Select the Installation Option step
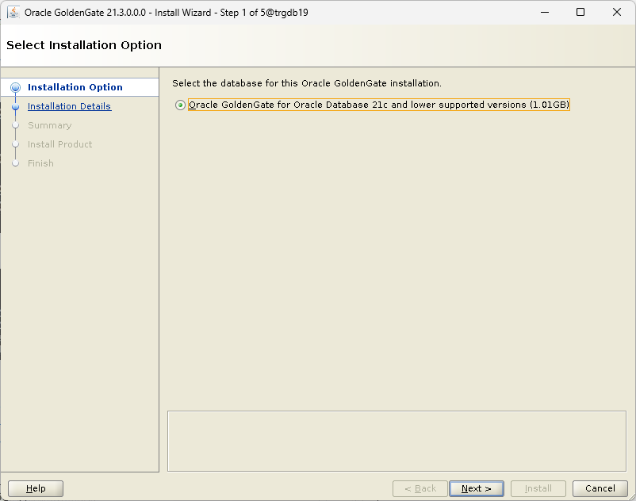Viewport: 636px width, 501px height. tap(75, 87)
